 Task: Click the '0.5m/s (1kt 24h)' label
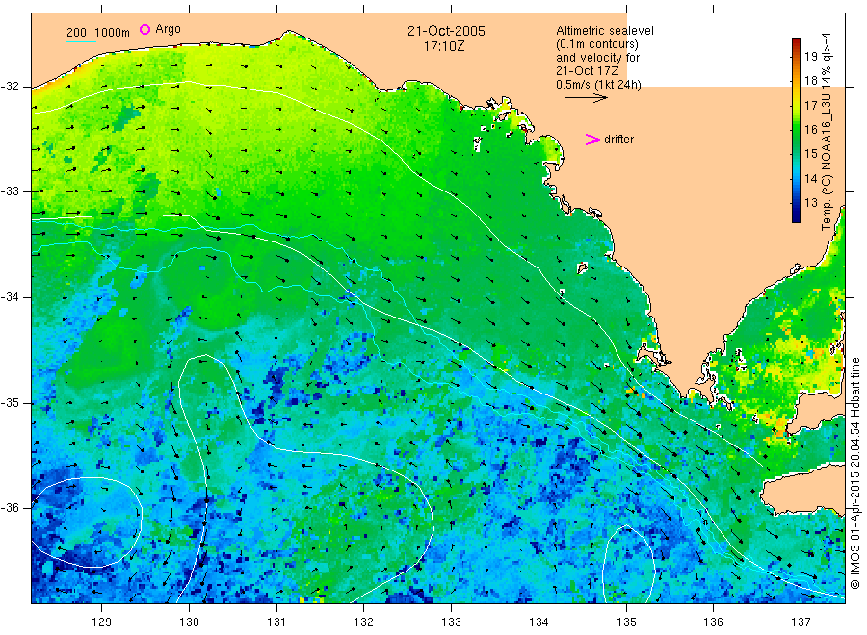(x=598, y=85)
